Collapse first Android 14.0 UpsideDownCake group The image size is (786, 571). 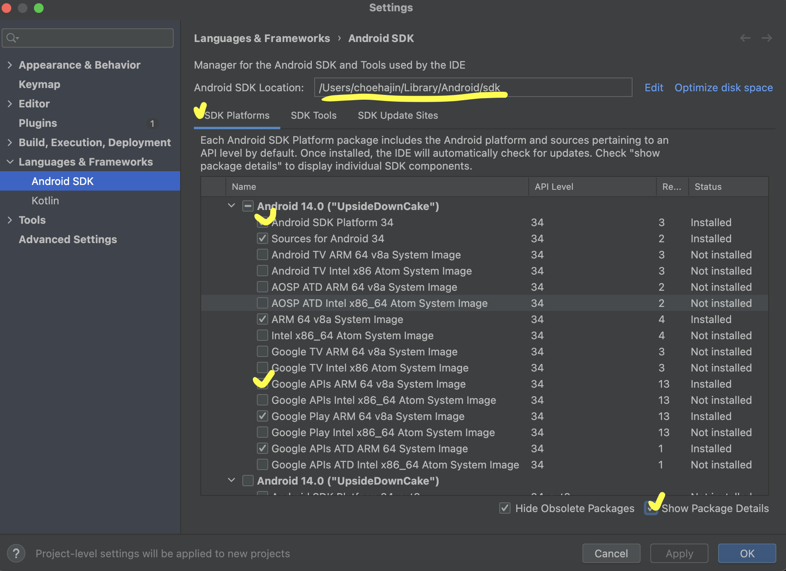tap(231, 206)
